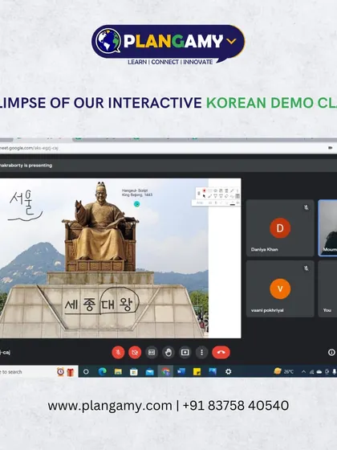337x450 pixels.
Task: Open the three-dot more options menu
Action: tap(201, 352)
